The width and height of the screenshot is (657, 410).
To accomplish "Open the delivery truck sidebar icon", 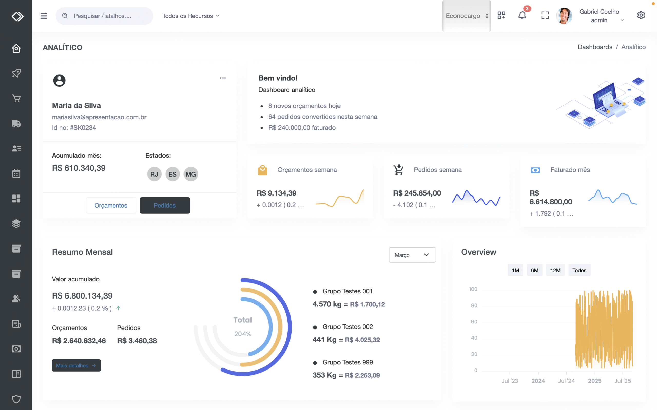I will pyautogui.click(x=16, y=123).
